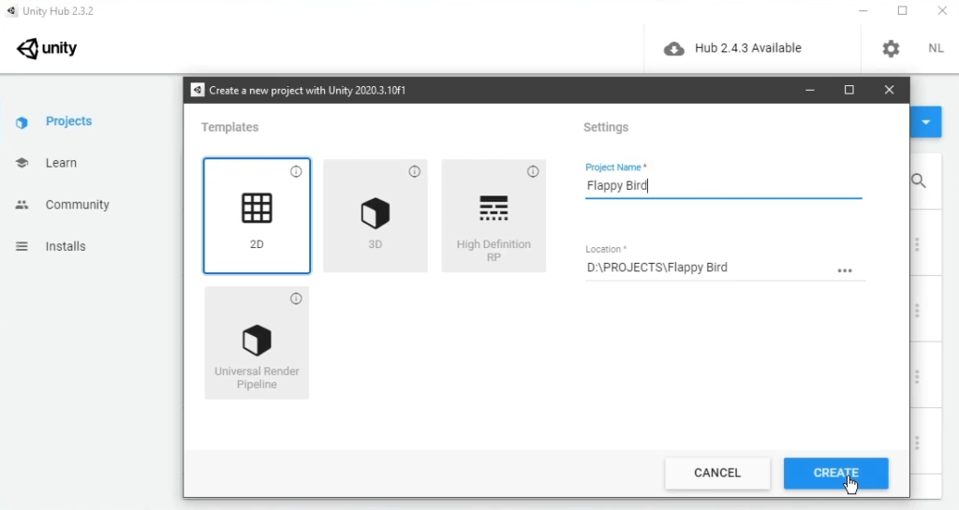Select the High Definition RP template

click(494, 215)
